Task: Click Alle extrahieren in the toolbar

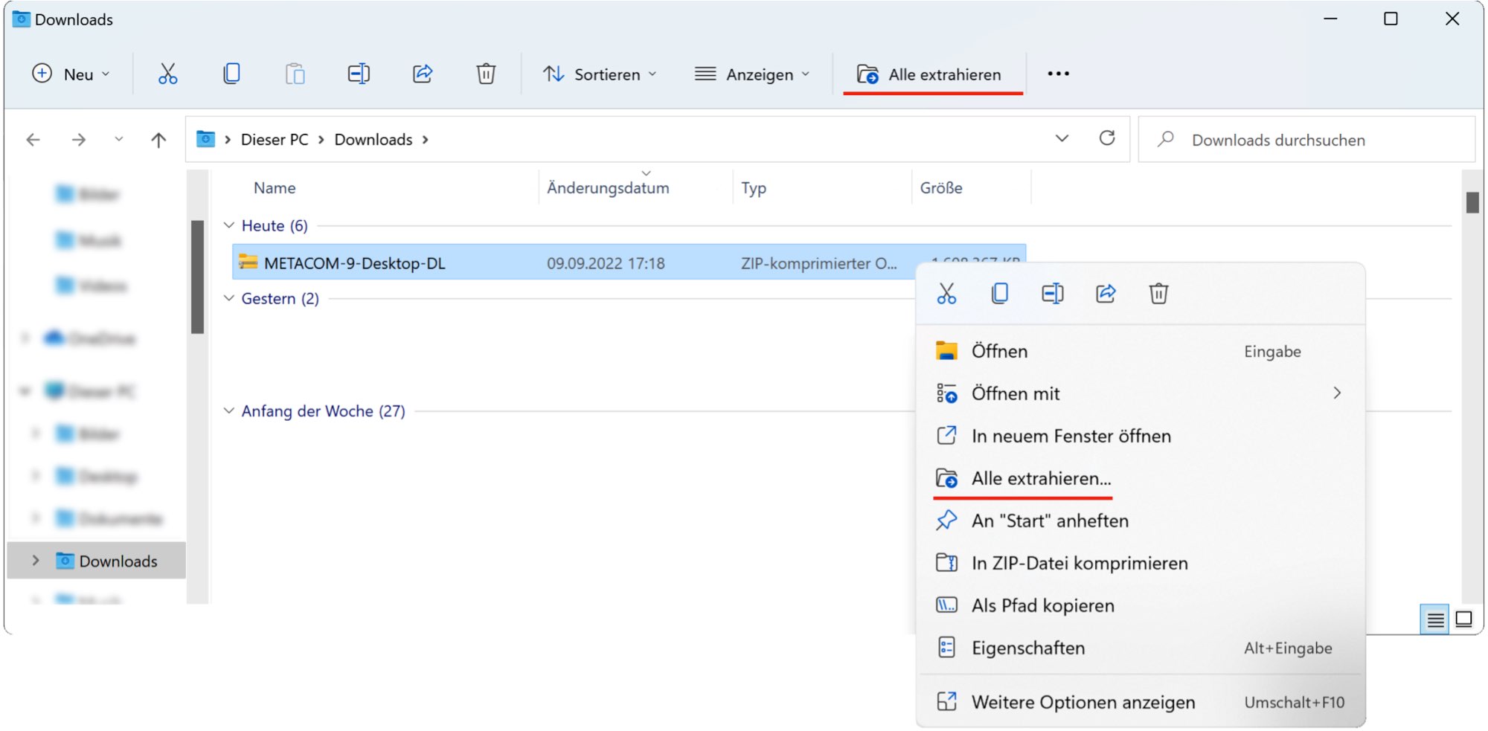Action: pos(930,74)
